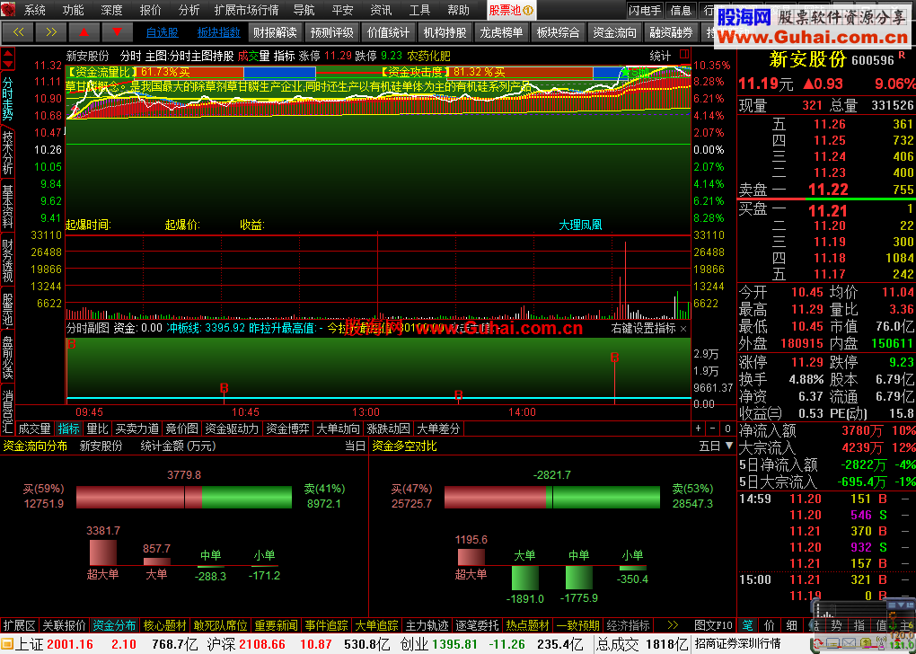Go forward with the yellow >> toolbar arrow

(51, 32)
